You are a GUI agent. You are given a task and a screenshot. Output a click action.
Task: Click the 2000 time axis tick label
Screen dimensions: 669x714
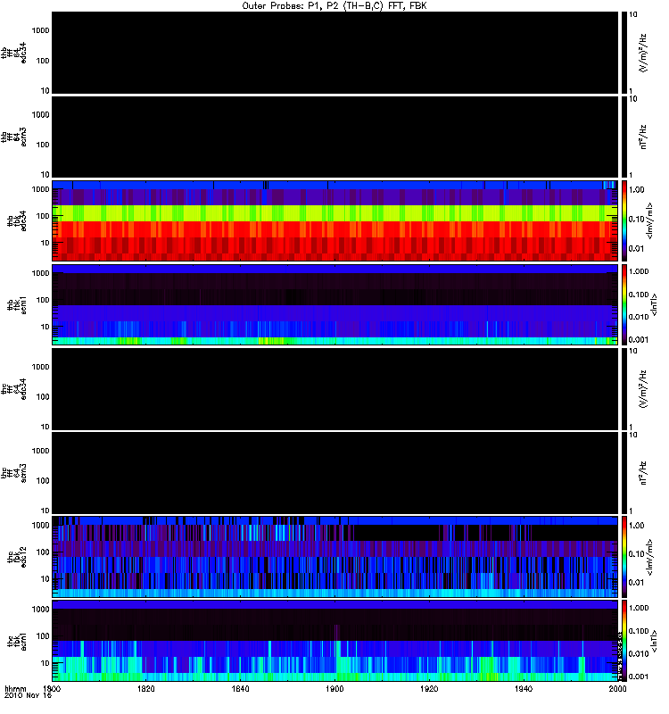coord(617,688)
